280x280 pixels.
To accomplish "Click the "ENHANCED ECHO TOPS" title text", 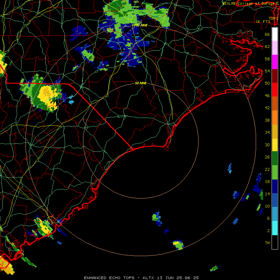I will 109,278.
